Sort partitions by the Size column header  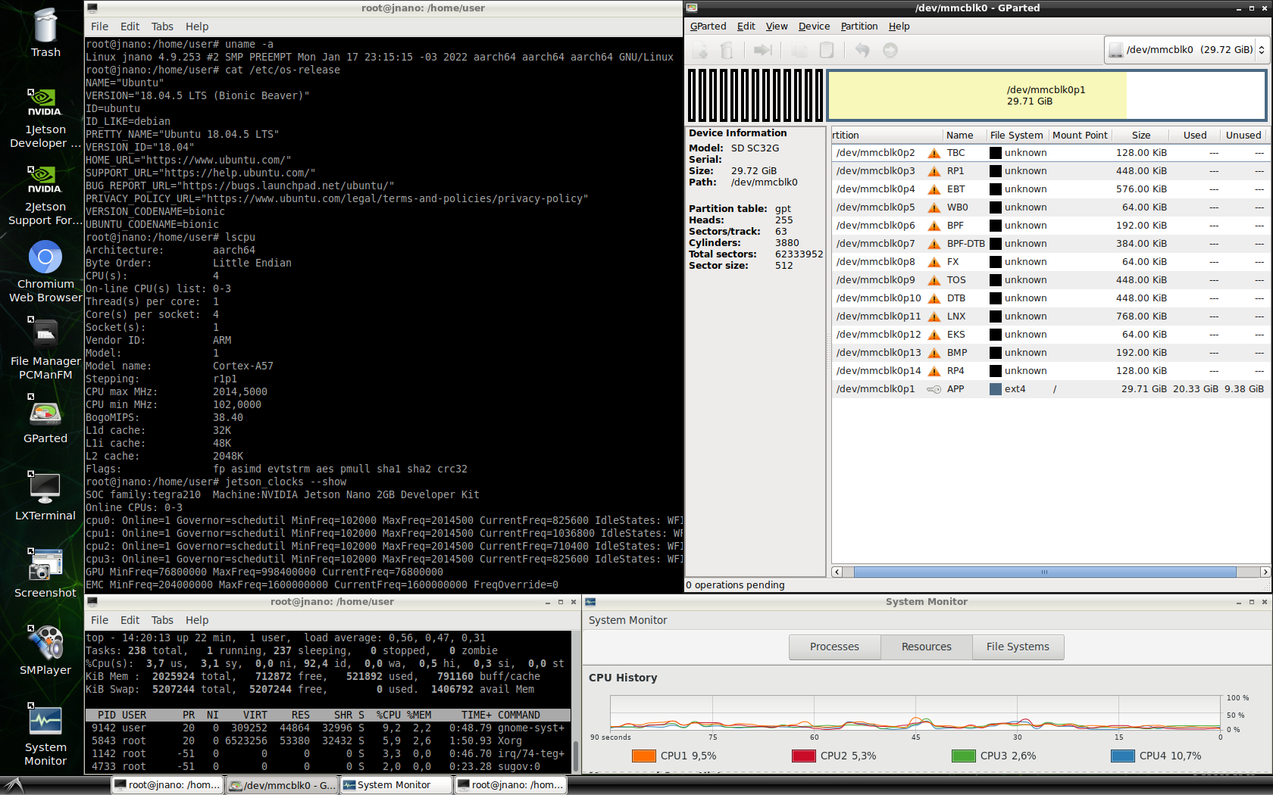coord(1140,136)
